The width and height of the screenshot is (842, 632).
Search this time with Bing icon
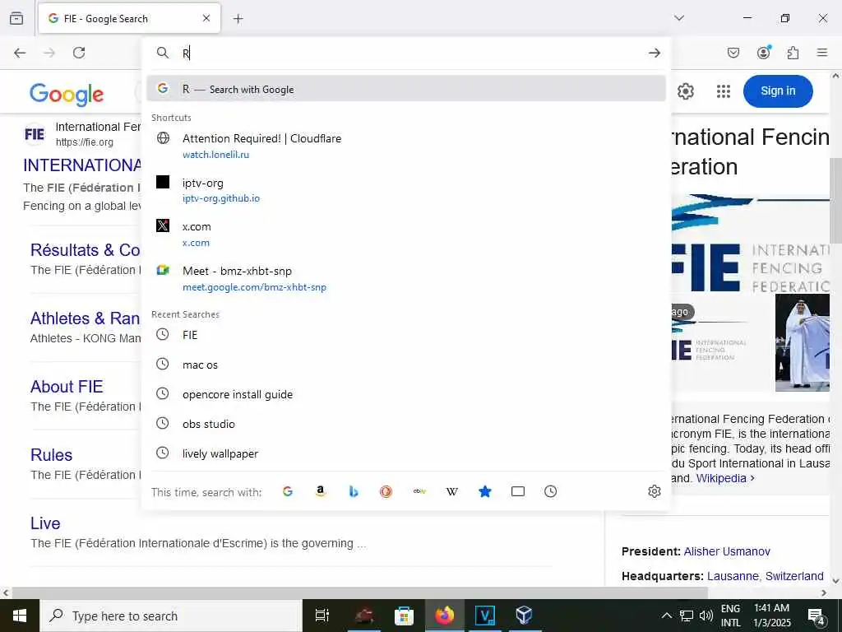coord(354,491)
